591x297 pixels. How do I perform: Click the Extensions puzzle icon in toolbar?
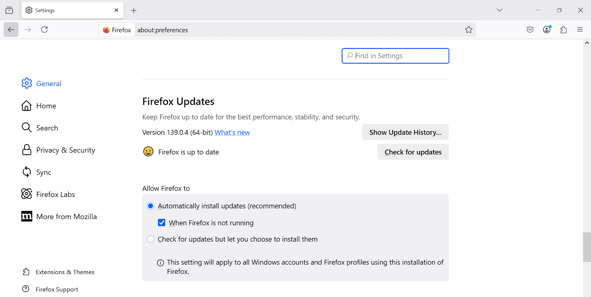coord(563,30)
